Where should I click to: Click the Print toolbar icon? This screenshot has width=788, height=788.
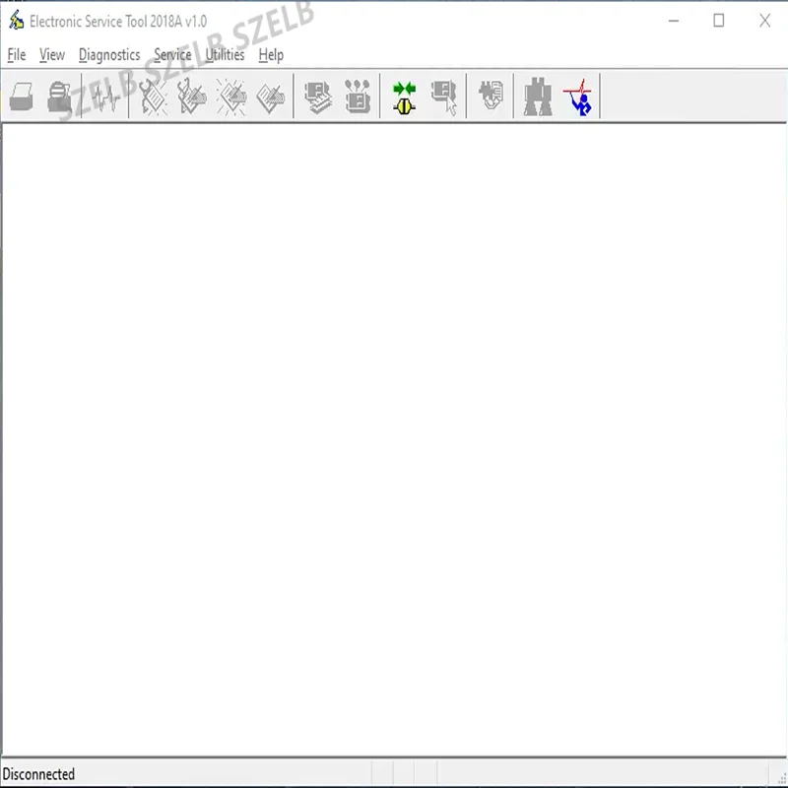click(x=21, y=97)
